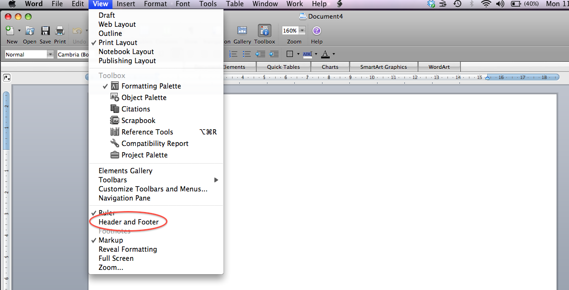Apply bulleted list formatting
This screenshot has width=569, height=290.
point(247,54)
